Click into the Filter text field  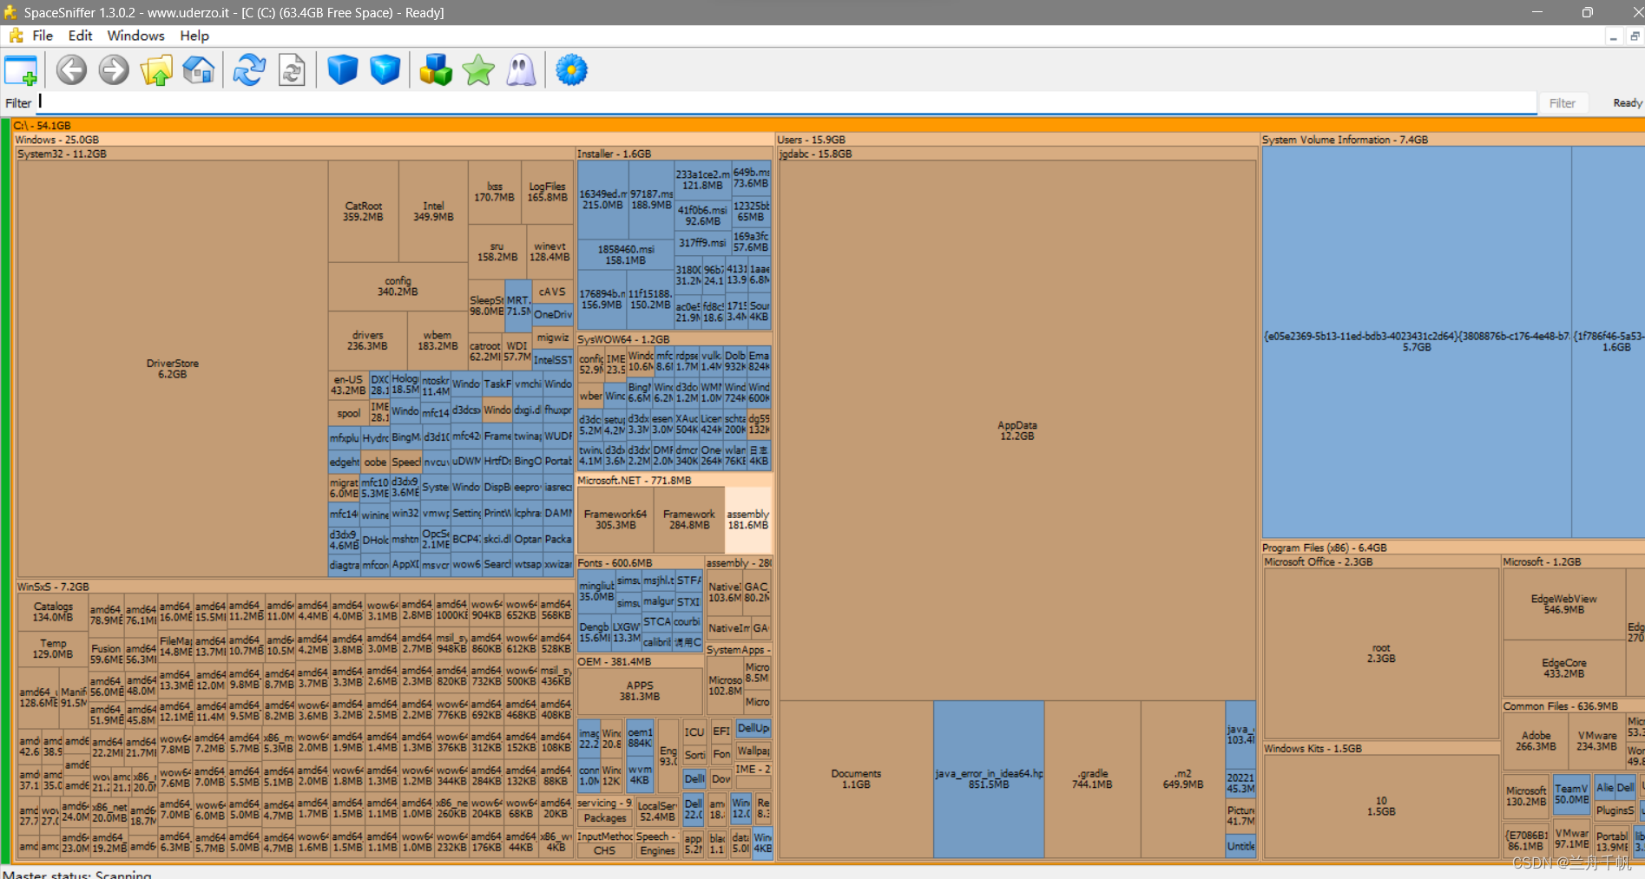[786, 102]
